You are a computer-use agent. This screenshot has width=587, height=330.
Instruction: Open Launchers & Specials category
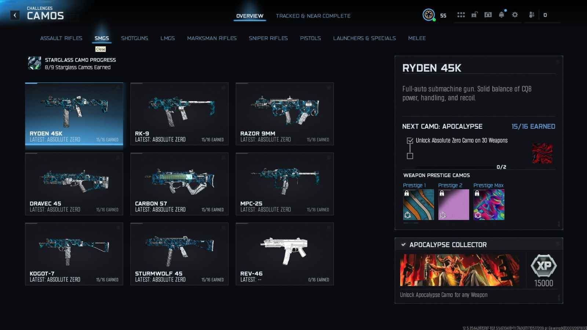(364, 38)
